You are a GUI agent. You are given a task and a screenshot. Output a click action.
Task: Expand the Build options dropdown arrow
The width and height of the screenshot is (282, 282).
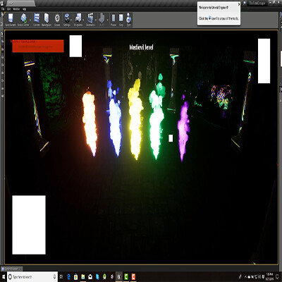point(107,20)
